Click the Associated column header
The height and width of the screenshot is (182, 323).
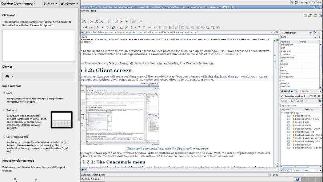[286, 110]
